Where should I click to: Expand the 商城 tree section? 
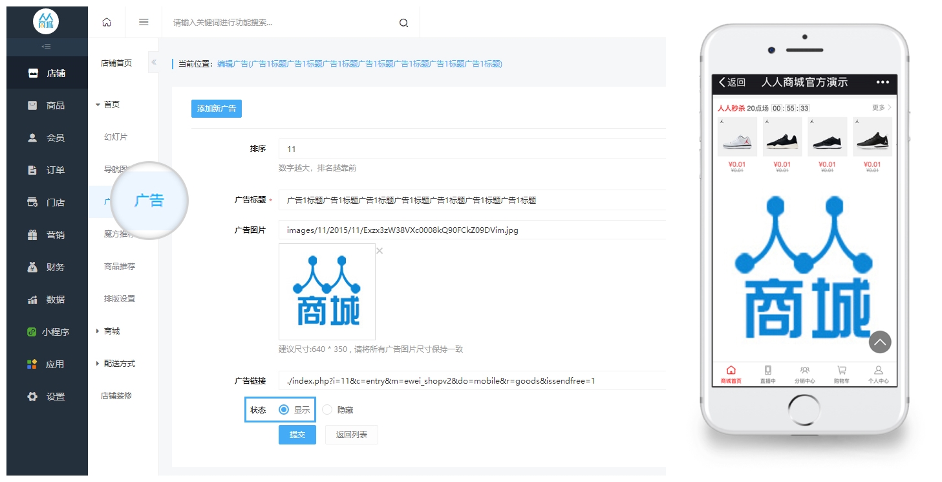98,331
